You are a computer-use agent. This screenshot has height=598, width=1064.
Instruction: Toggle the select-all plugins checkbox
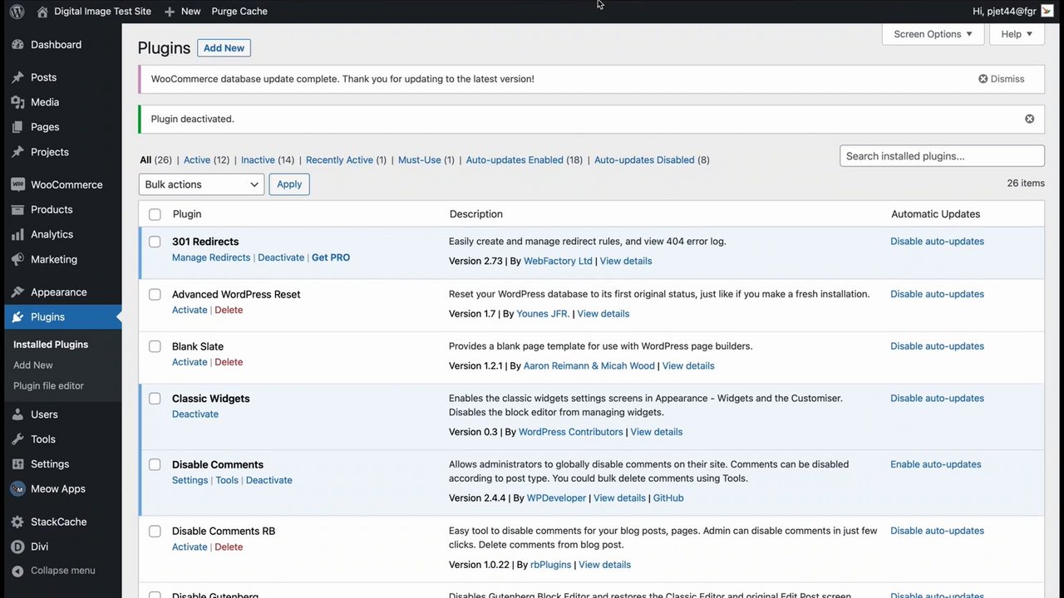(x=155, y=214)
